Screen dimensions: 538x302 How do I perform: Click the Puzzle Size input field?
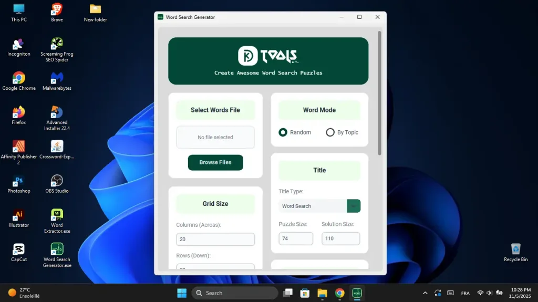click(x=296, y=238)
